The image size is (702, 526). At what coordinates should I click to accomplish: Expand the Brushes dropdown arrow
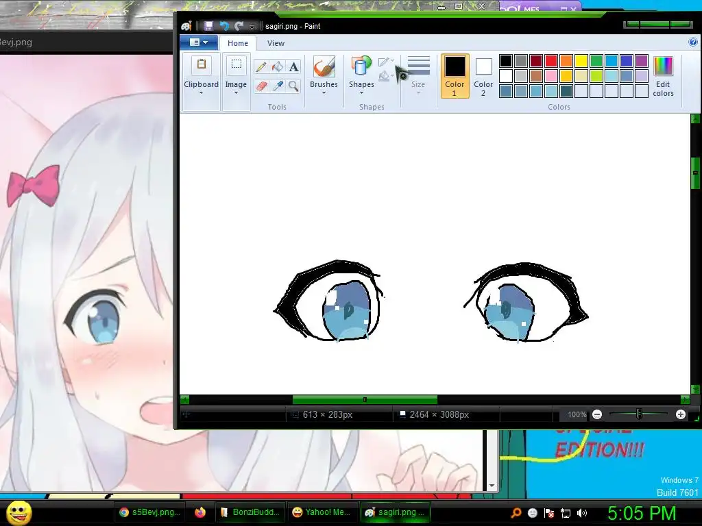pos(324,93)
